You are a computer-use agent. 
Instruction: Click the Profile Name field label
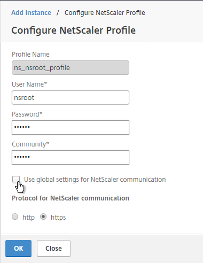(30, 55)
